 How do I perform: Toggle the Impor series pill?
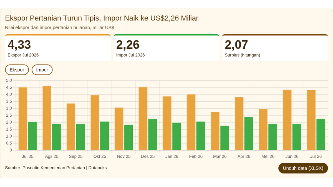[42, 70]
